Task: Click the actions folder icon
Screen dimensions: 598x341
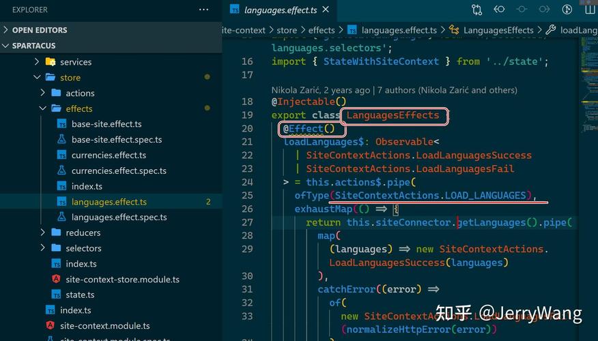Action: tap(56, 93)
